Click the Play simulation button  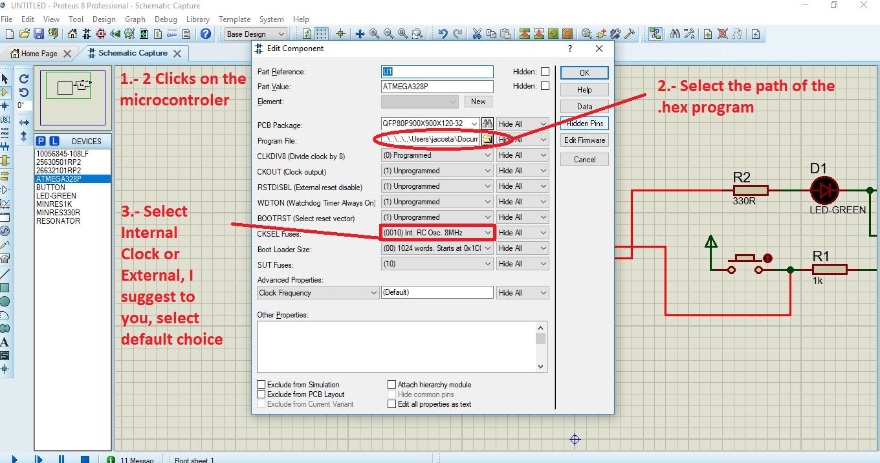coord(14,458)
